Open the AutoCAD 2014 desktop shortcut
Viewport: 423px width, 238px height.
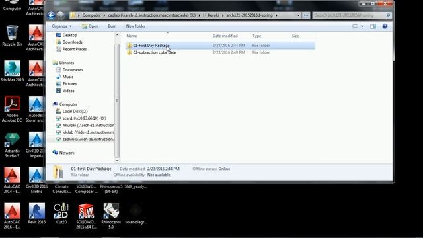point(12,180)
